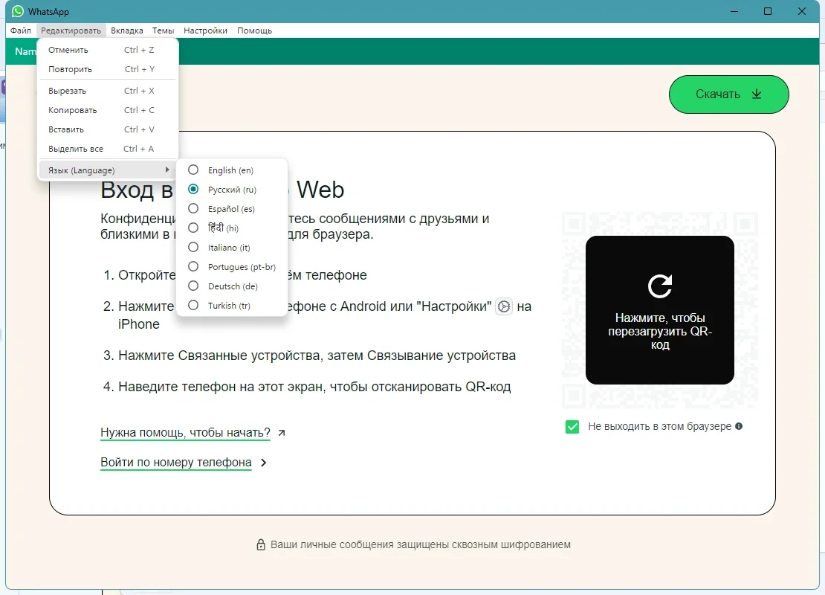The height and width of the screenshot is (595, 825).
Task: Open the Файл menu
Action: tap(21, 30)
